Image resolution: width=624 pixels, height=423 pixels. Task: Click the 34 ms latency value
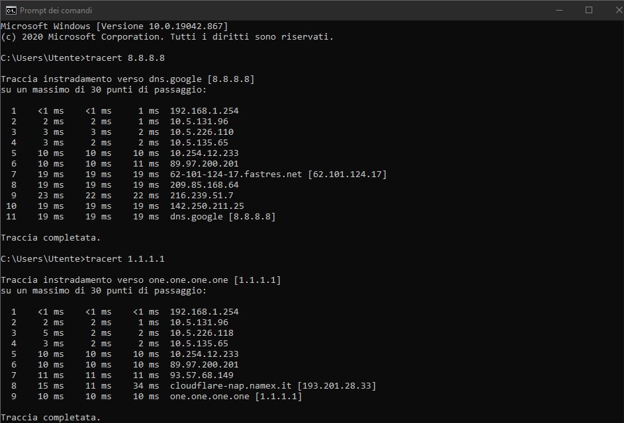(x=146, y=385)
